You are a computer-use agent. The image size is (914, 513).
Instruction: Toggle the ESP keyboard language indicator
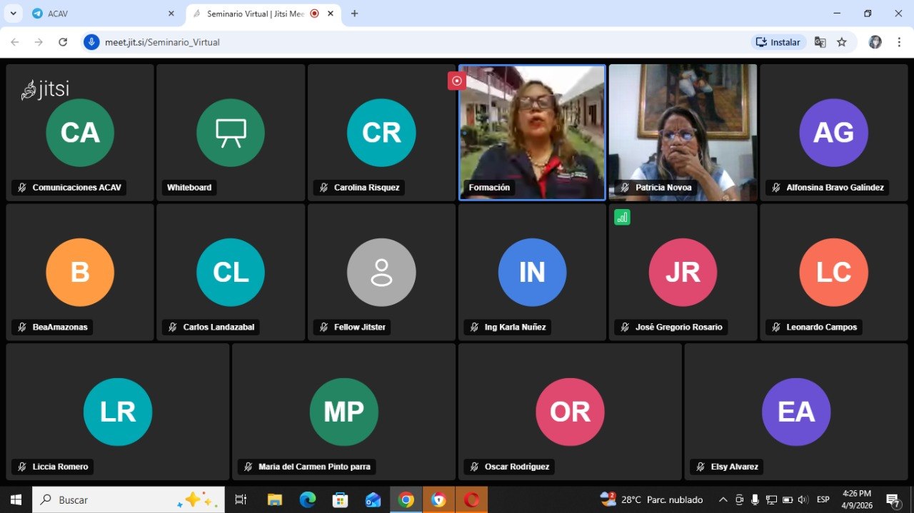point(823,500)
